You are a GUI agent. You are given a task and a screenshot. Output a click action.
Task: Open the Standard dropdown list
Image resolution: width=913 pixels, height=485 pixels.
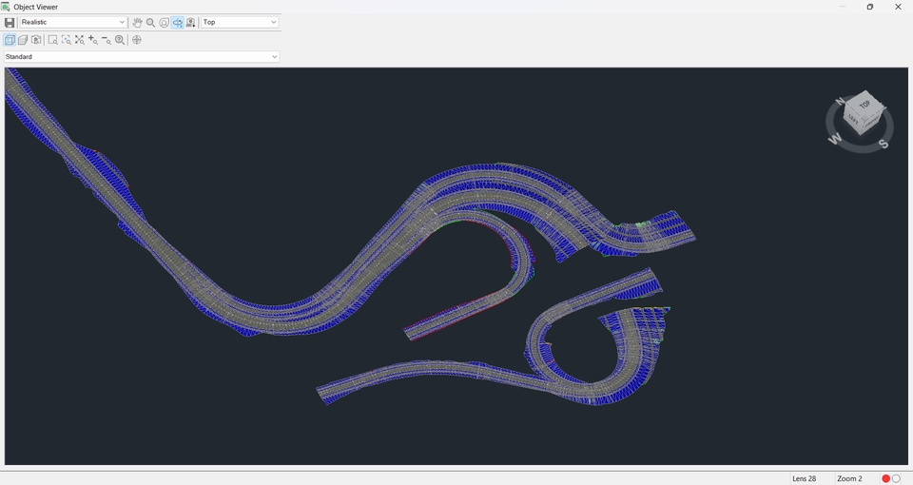coord(142,57)
